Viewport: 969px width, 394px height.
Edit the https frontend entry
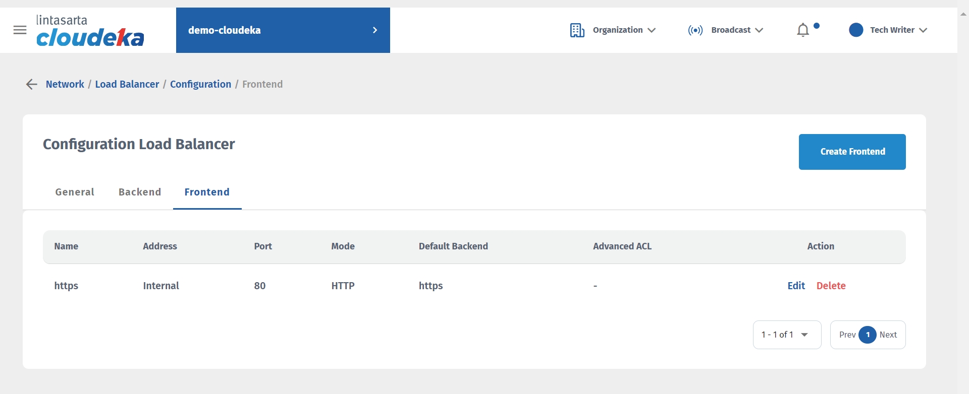point(796,286)
